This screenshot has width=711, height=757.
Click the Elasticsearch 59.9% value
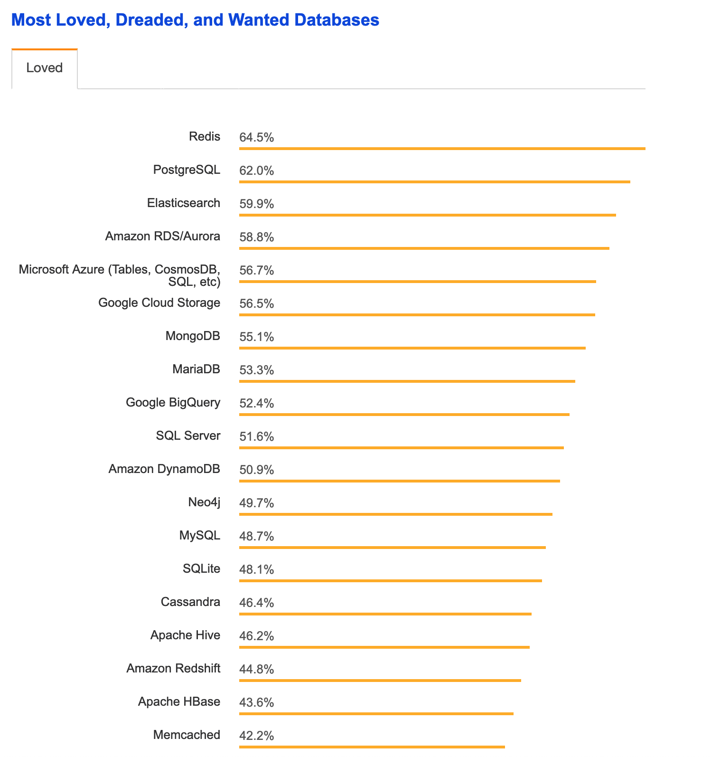coord(257,204)
